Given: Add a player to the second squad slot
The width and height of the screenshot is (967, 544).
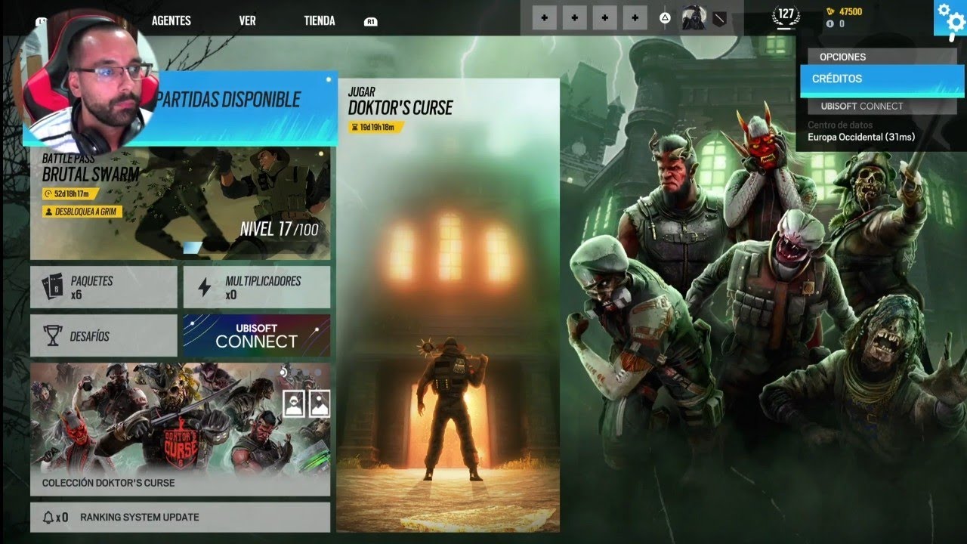Looking at the screenshot, I should [x=575, y=17].
